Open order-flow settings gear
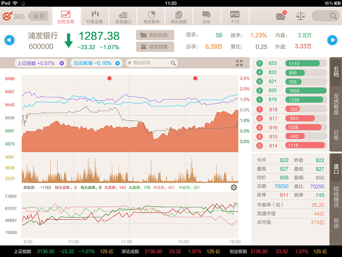Screen dimensions: 342x257 [234, 187]
